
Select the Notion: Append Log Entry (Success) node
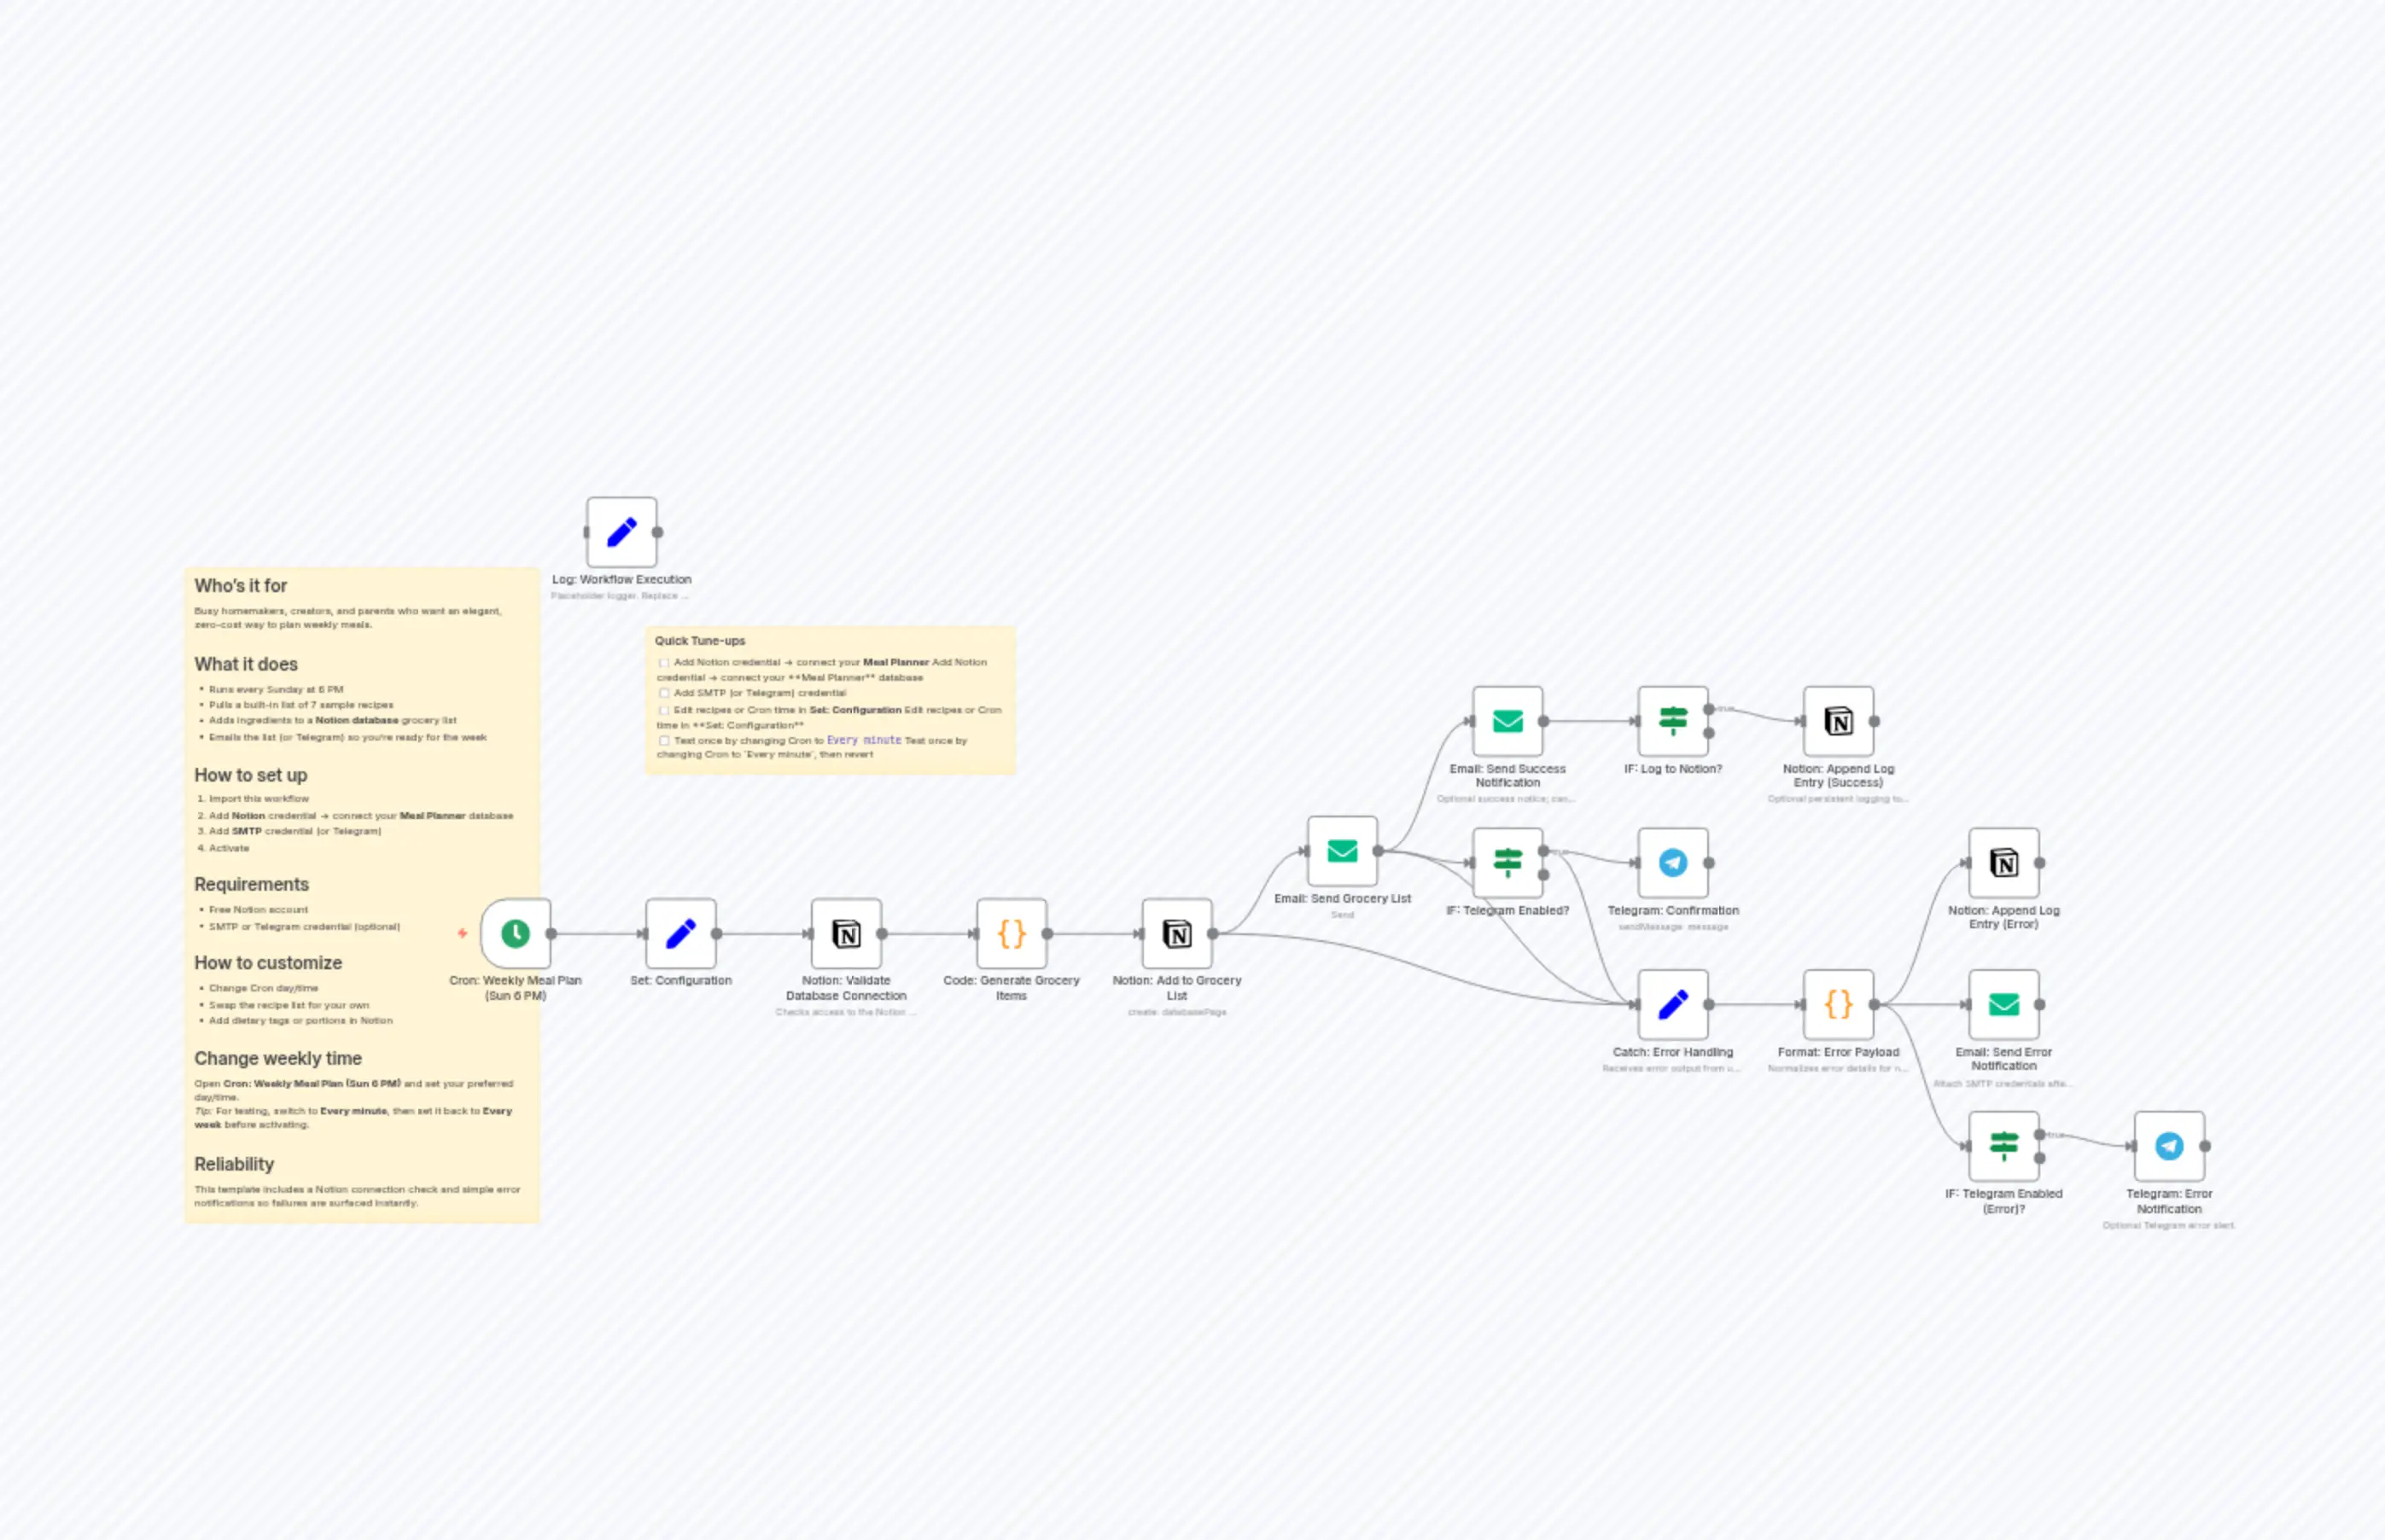point(1839,722)
